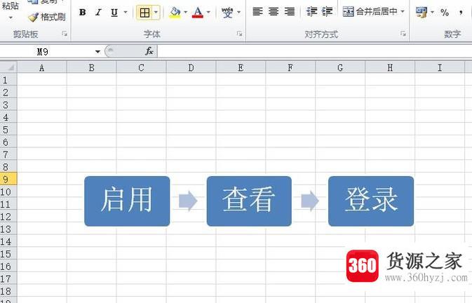Select column G header

340,68
